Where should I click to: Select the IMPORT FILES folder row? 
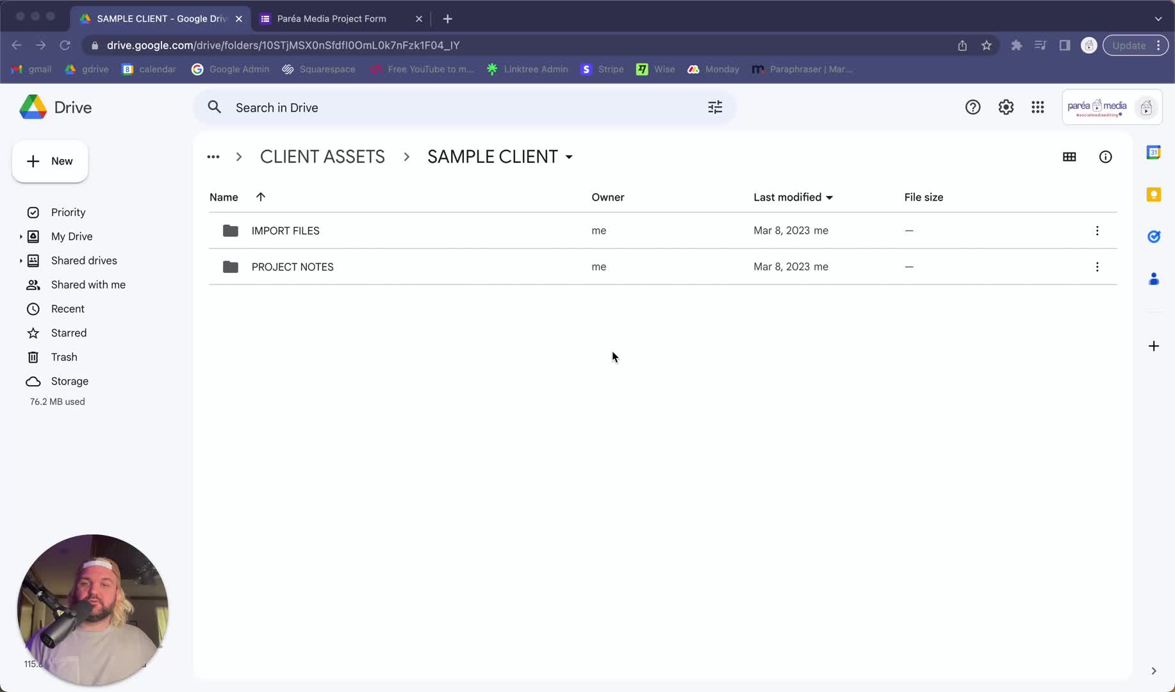click(663, 231)
